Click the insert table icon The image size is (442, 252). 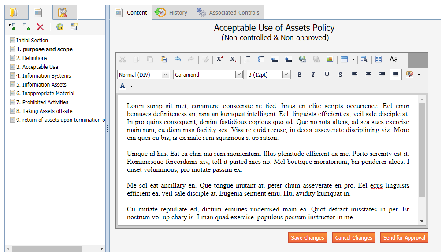pos(344,59)
